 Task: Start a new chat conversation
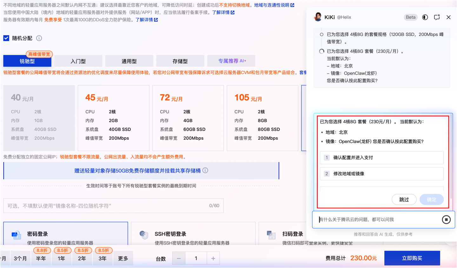coord(437,17)
